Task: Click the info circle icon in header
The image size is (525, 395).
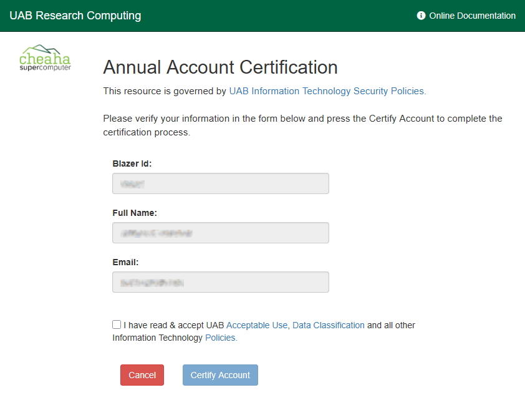Action: pos(421,16)
